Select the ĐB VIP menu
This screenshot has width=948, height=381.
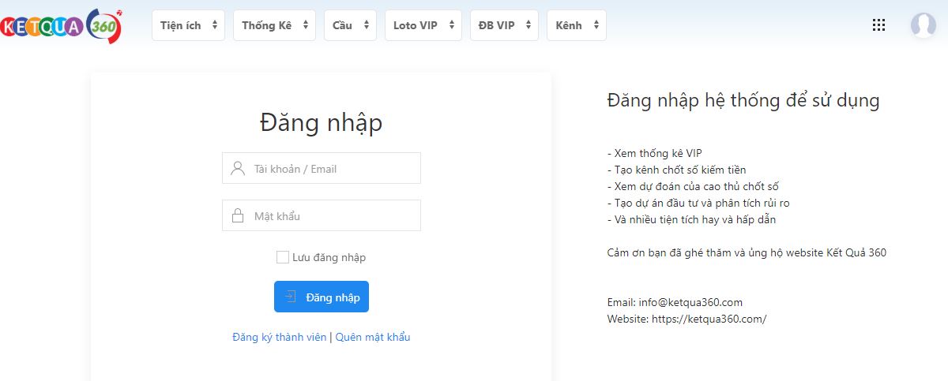(504, 25)
